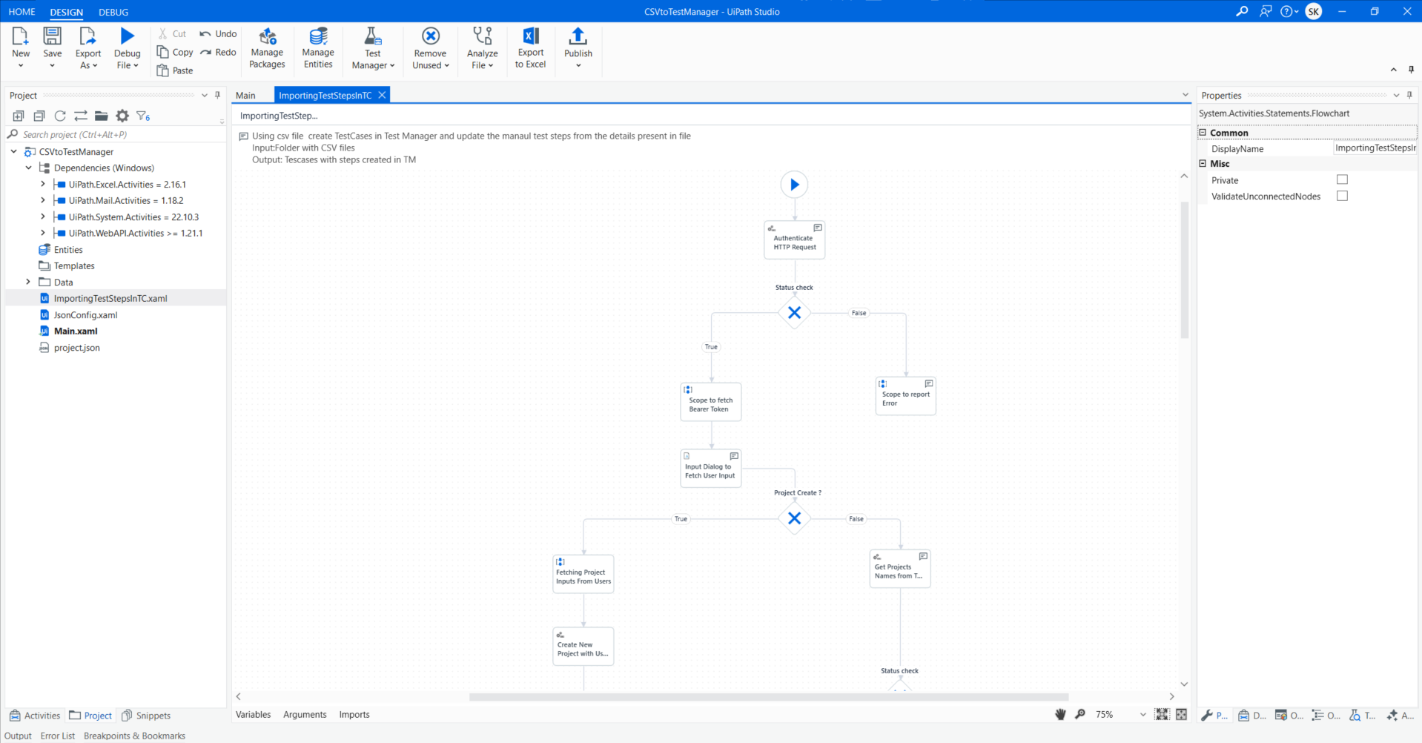This screenshot has width=1422, height=743.
Task: Click the Save icon in ribbon
Action: [x=53, y=36]
